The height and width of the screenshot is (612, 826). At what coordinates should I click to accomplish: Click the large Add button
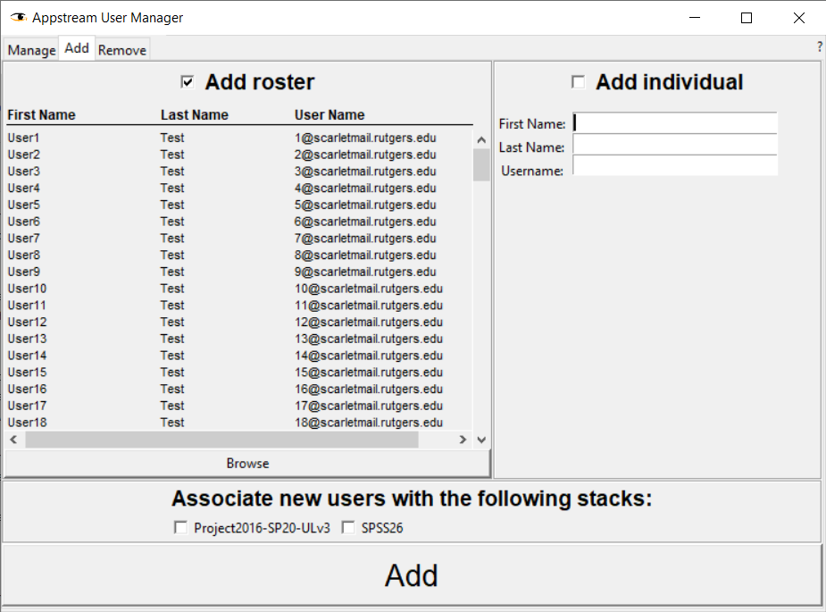pos(412,575)
